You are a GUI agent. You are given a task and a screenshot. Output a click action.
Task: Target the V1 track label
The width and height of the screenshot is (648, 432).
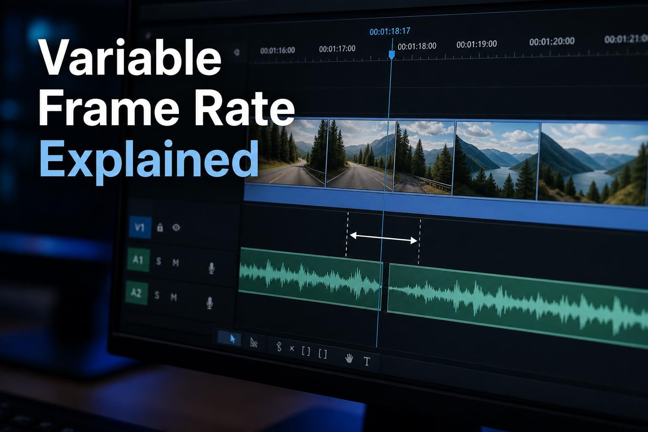(x=140, y=227)
